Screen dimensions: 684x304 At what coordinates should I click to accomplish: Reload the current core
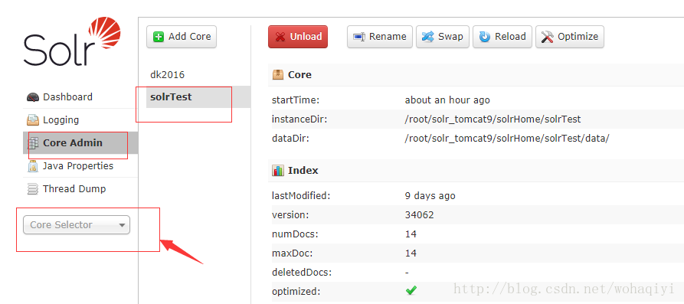502,37
